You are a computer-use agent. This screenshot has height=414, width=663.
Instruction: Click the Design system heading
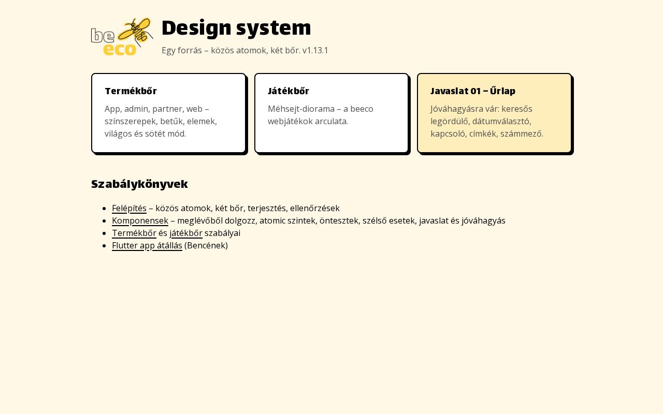coord(236,28)
